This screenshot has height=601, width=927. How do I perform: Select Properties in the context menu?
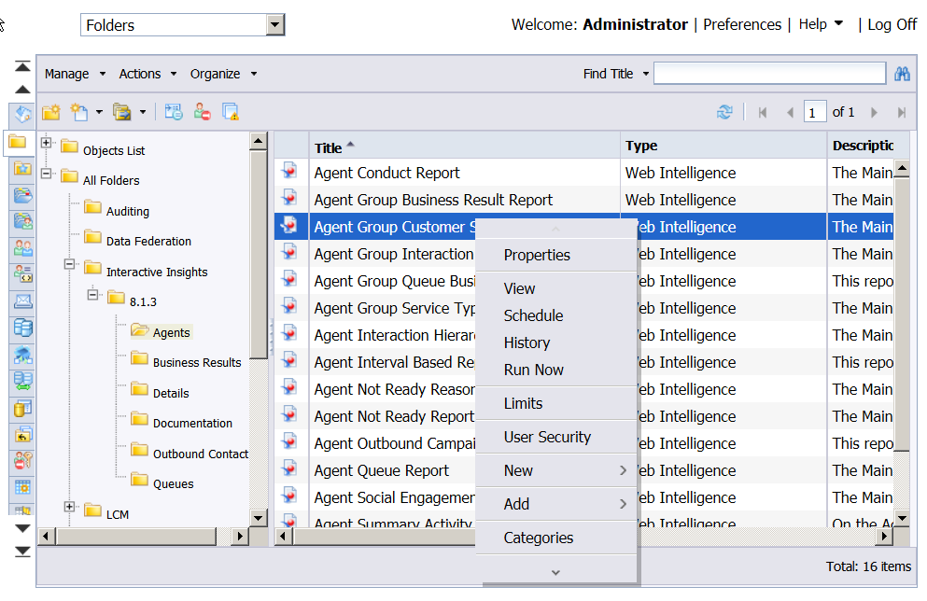coord(555,255)
